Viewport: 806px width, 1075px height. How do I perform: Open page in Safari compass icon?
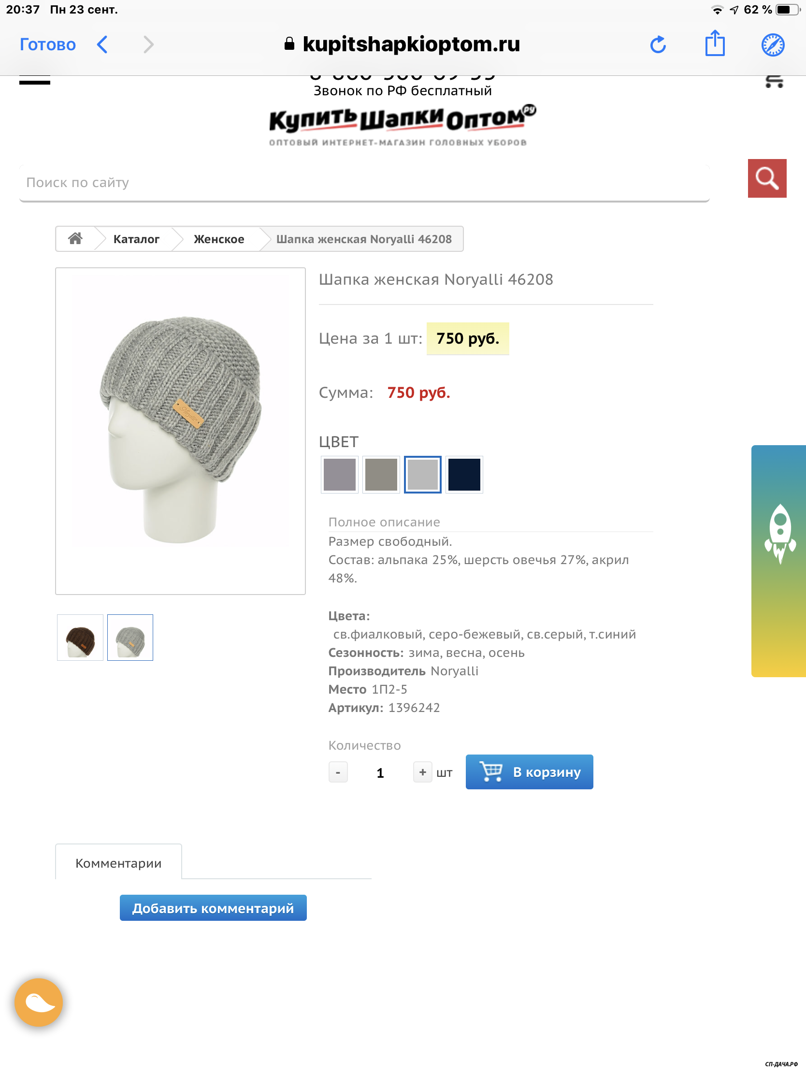coord(773,44)
